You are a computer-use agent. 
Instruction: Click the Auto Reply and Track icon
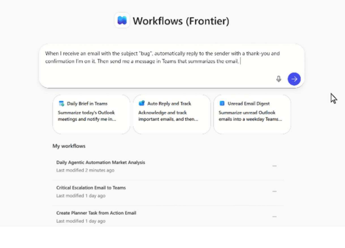click(142, 104)
